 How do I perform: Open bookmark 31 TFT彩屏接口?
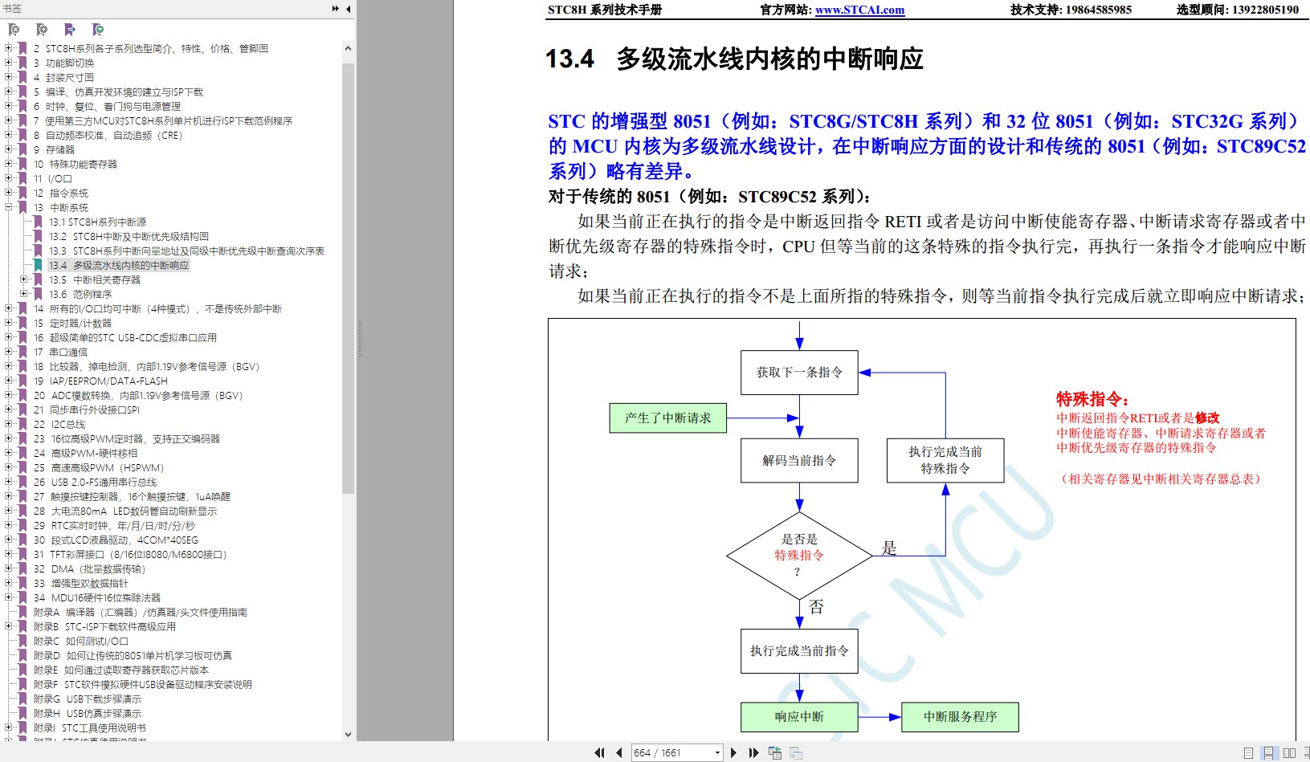click(130, 554)
